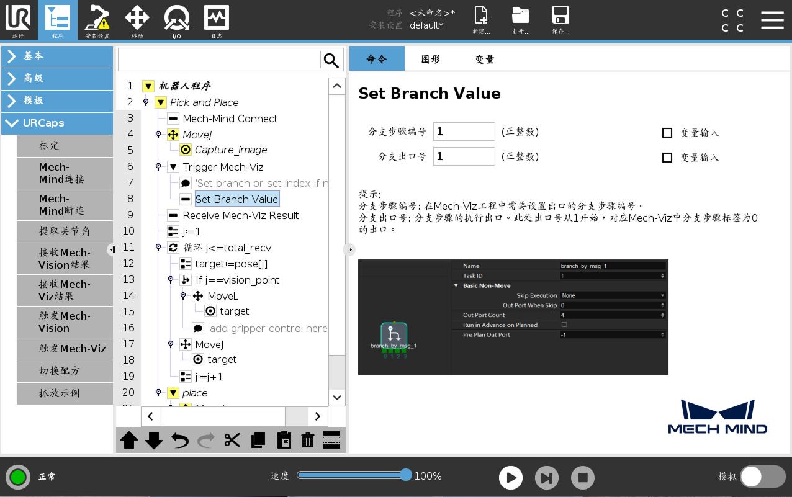The image size is (792, 497).
Task: Enable 变量输入 checkbox for 分支步骤编号
Action: (667, 132)
